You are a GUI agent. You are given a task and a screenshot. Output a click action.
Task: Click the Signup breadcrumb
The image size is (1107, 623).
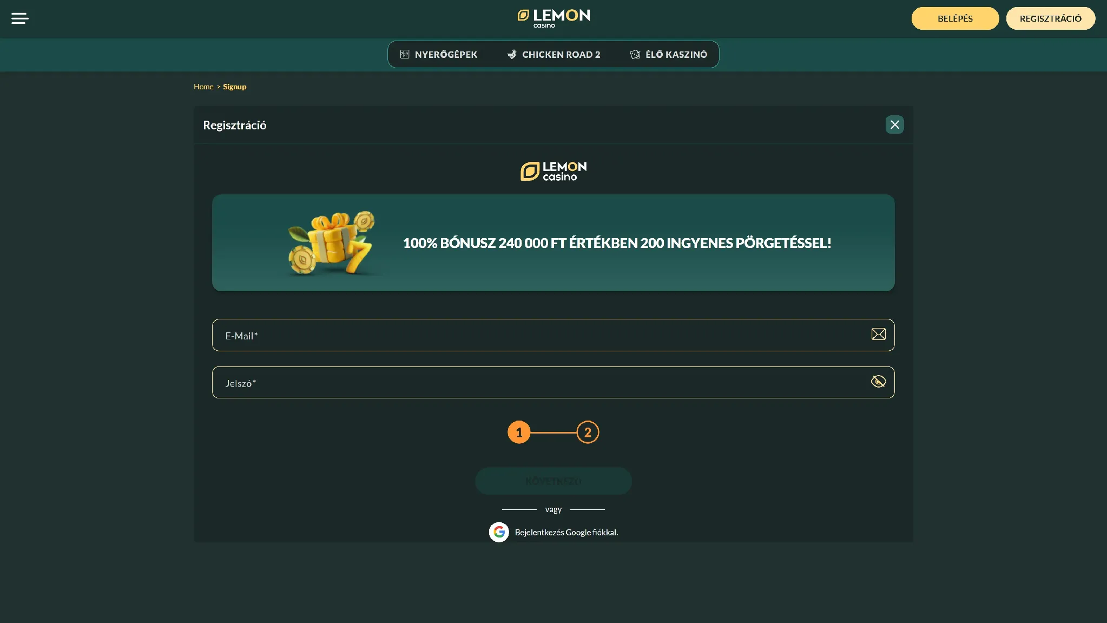point(234,87)
